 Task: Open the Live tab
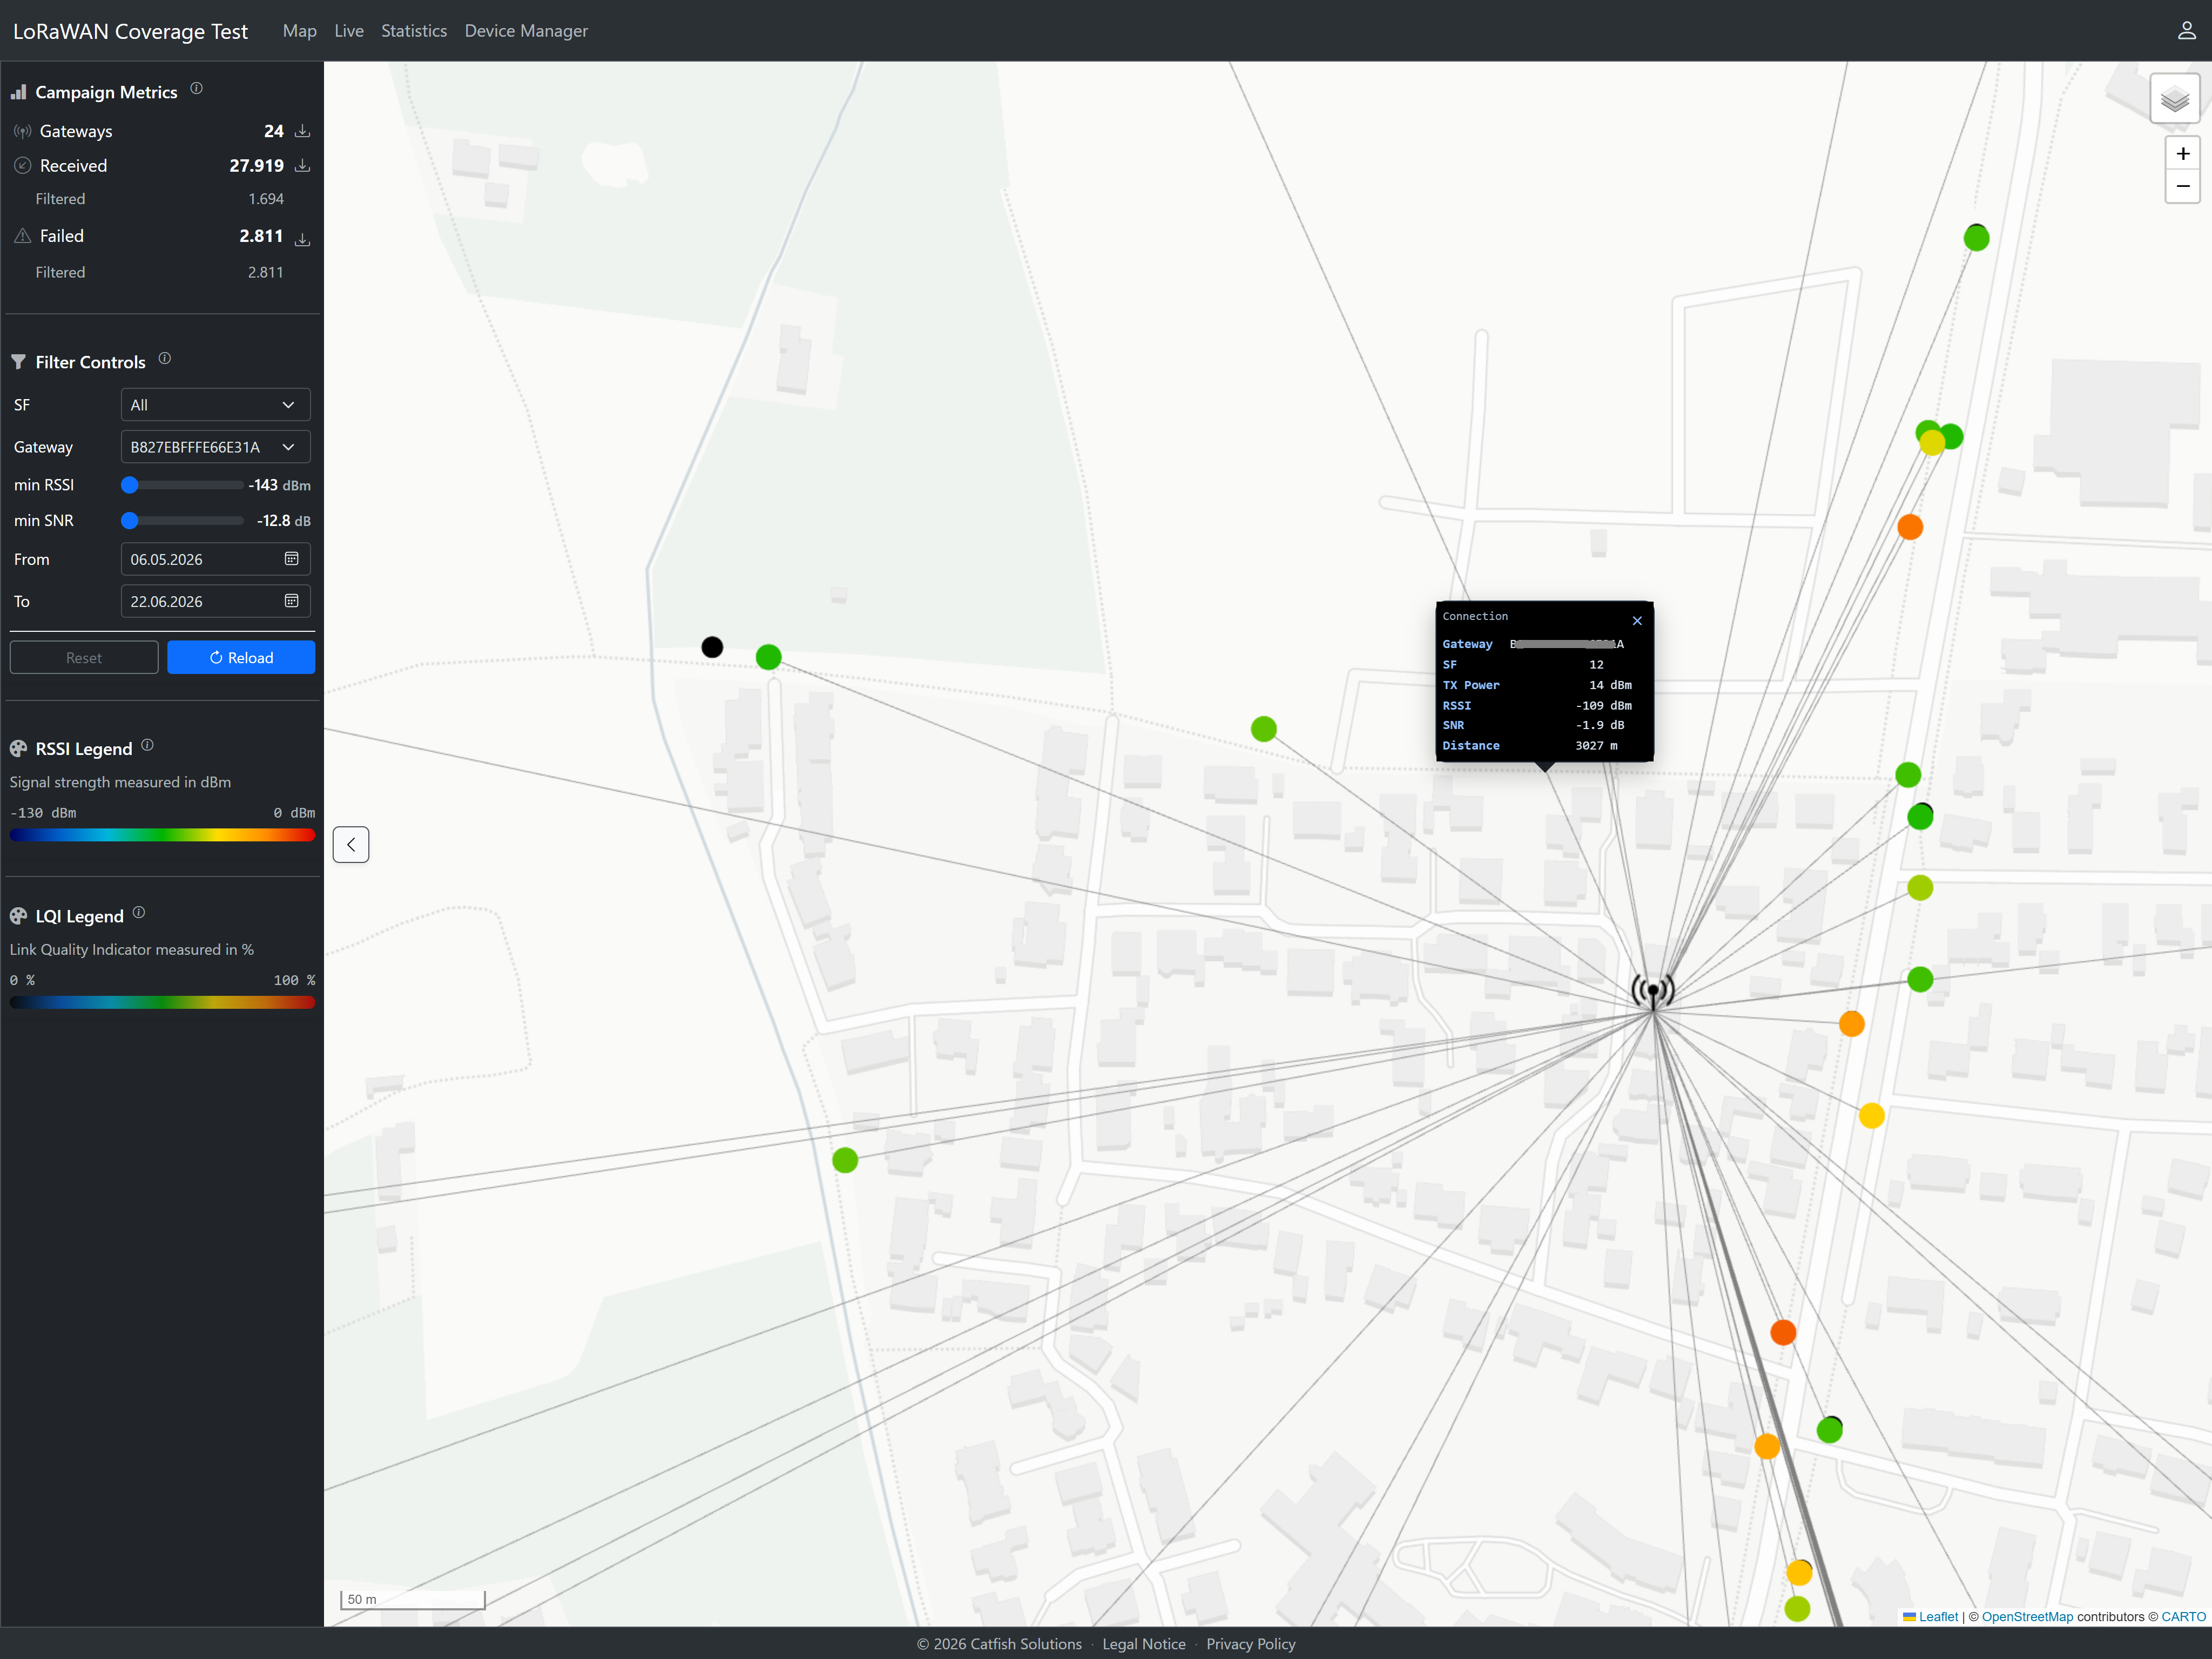click(349, 31)
